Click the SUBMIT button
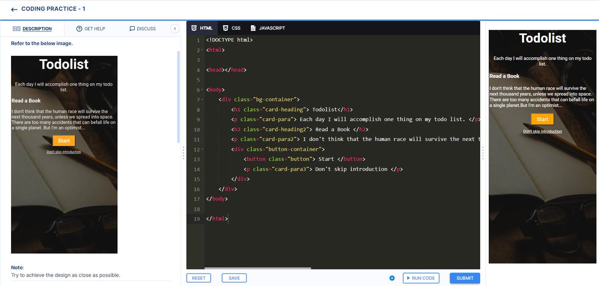This screenshot has width=599, height=286. (x=465, y=278)
